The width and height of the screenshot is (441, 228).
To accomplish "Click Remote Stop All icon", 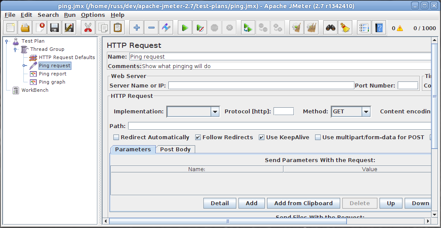I will (263, 28).
